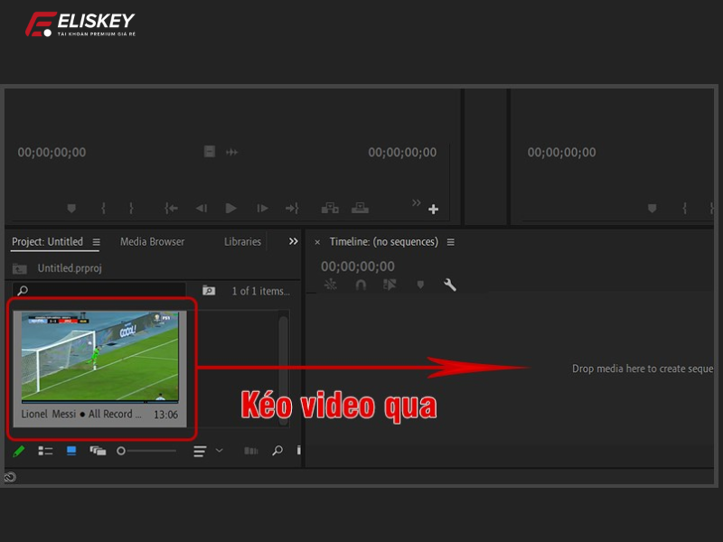The height and width of the screenshot is (542, 723).
Task: Click the Play button in Source monitor
Action: point(231,209)
